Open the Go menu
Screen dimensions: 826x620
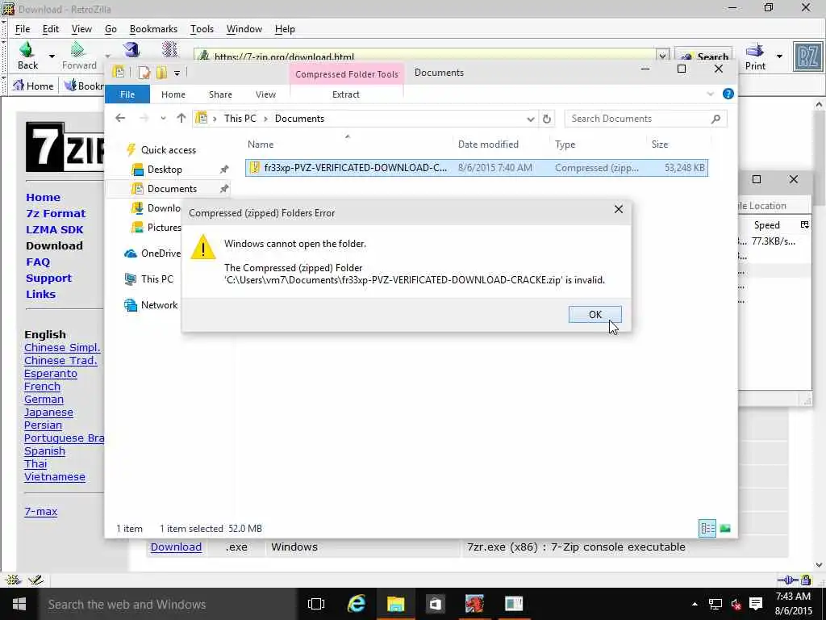tap(111, 29)
